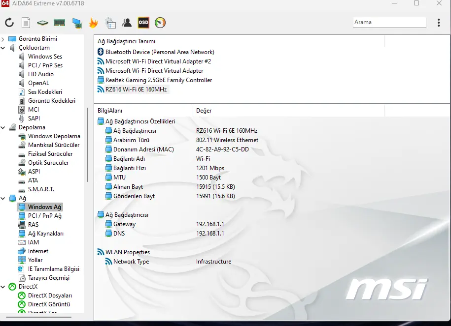Select Ağ Kaynakları tree item
Image resolution: width=451 pixels, height=326 pixels.
(x=46, y=234)
